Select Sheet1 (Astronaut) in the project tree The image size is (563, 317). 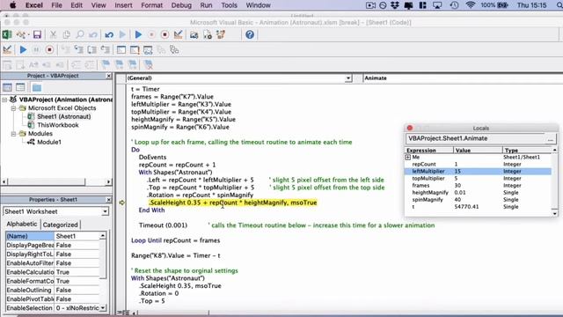coord(64,116)
